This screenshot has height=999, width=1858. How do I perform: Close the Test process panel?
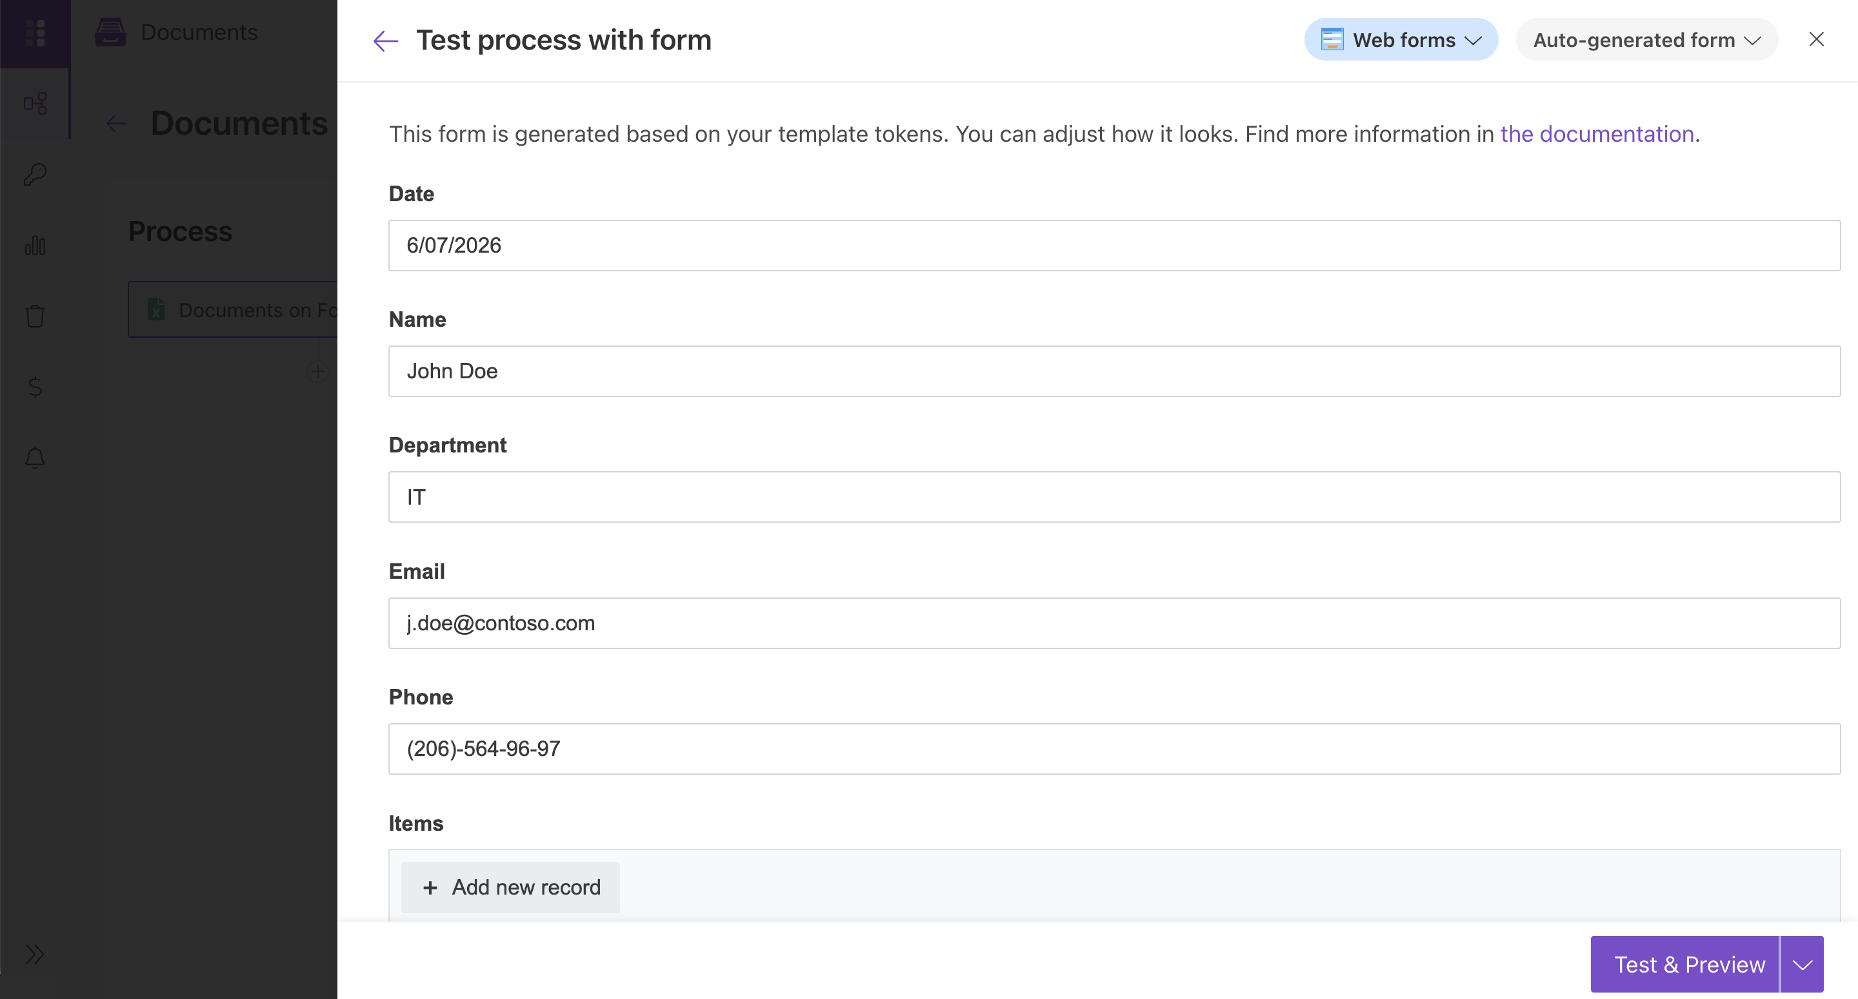click(1816, 40)
